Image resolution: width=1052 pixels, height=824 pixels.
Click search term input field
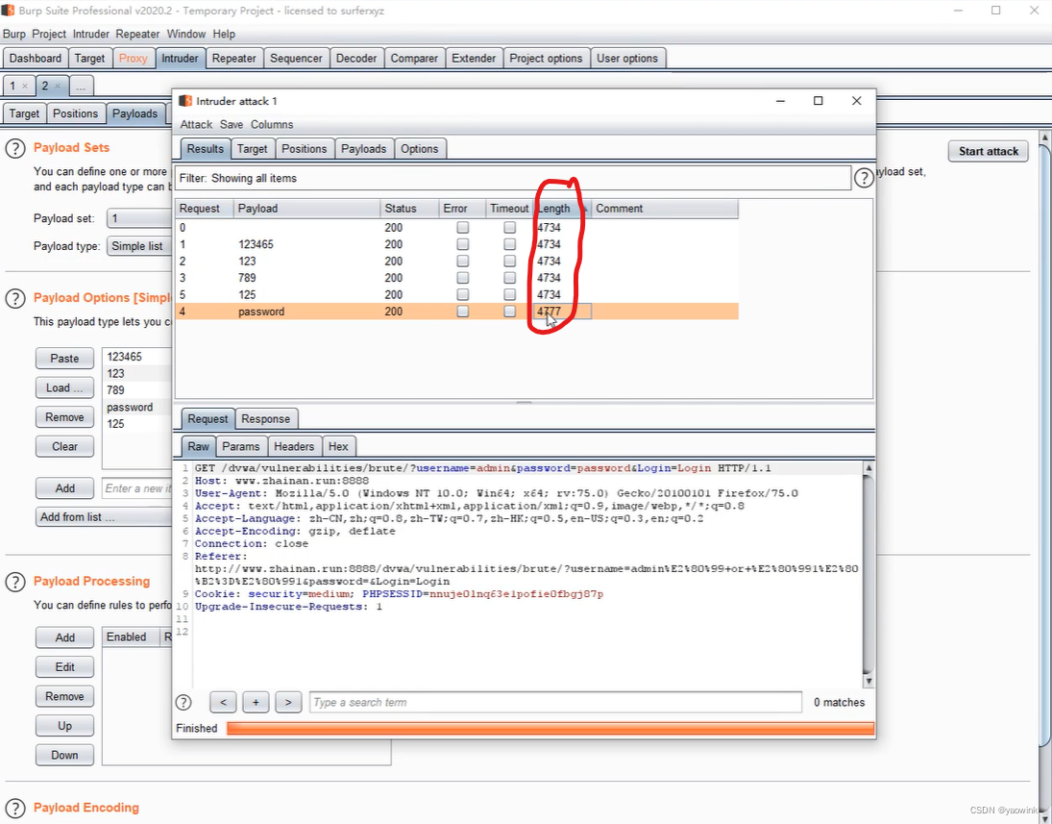tap(555, 703)
